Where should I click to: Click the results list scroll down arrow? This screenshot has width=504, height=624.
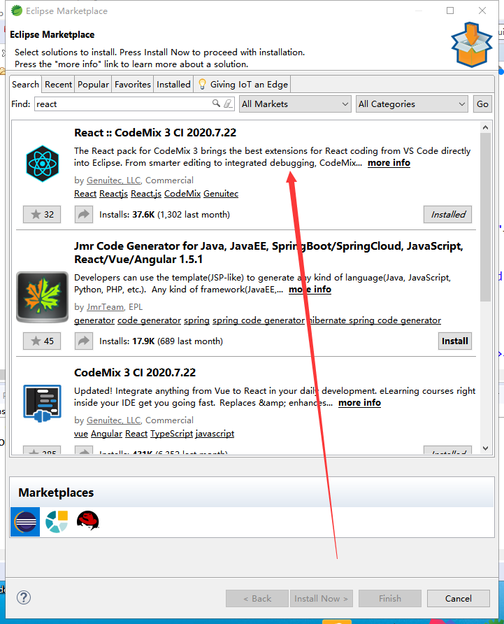click(485, 448)
